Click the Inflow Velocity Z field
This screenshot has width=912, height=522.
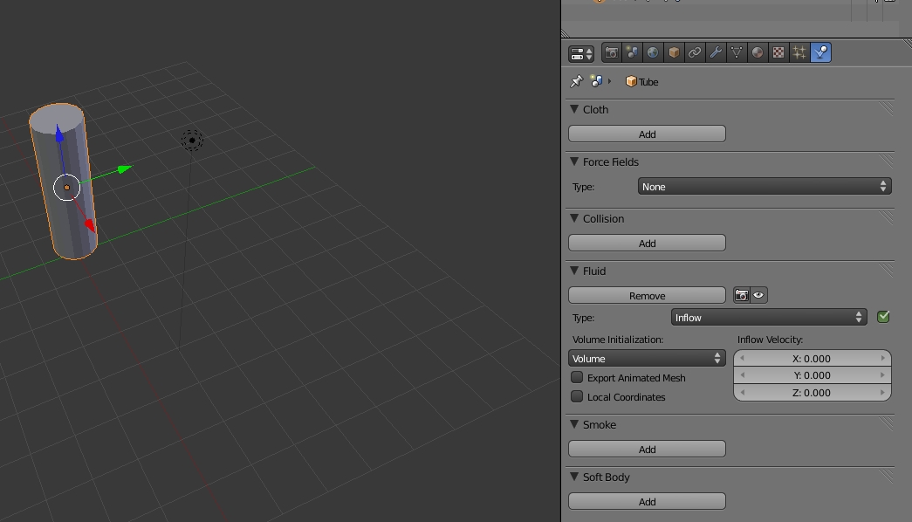812,393
